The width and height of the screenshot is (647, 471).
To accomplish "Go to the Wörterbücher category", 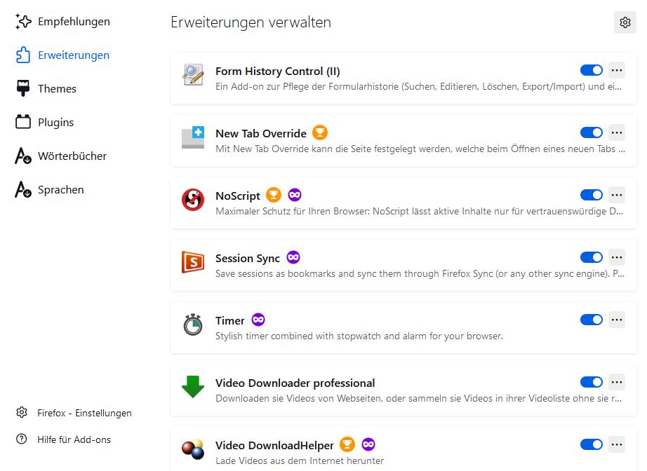I will coord(72,156).
